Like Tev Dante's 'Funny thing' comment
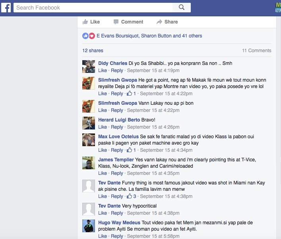Image resolution: width=281 pixels, height=239 pixels. pos(103,197)
